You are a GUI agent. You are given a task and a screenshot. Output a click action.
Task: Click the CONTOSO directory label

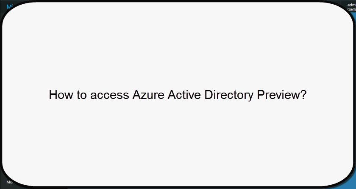[x=351, y=9]
